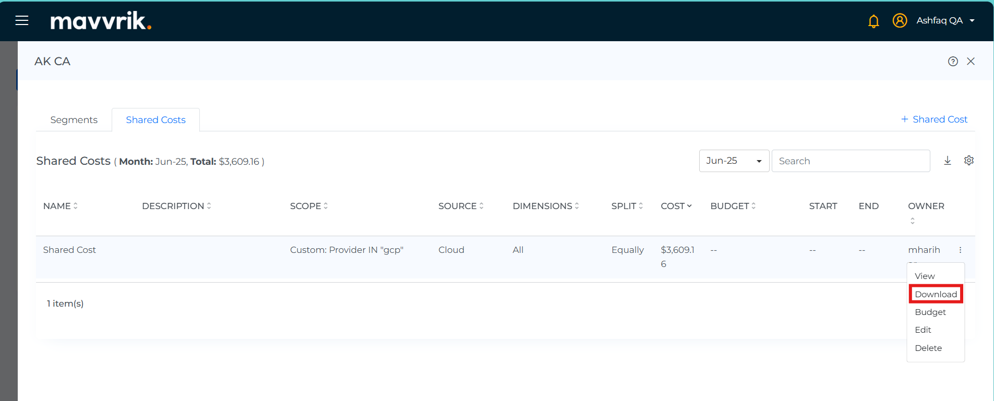Viewport: 994px width, 401px height.
Task: Open the hamburger navigation menu
Action: point(22,20)
